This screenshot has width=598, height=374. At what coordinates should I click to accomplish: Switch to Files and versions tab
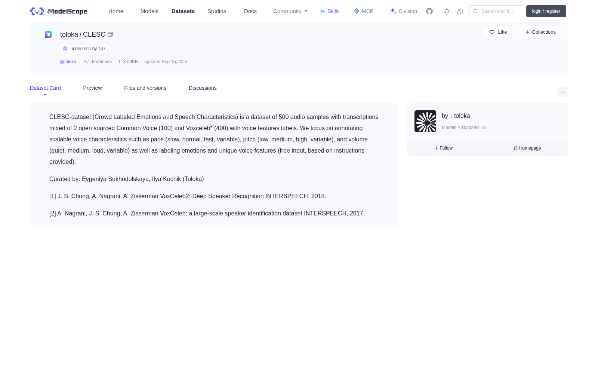click(x=145, y=88)
